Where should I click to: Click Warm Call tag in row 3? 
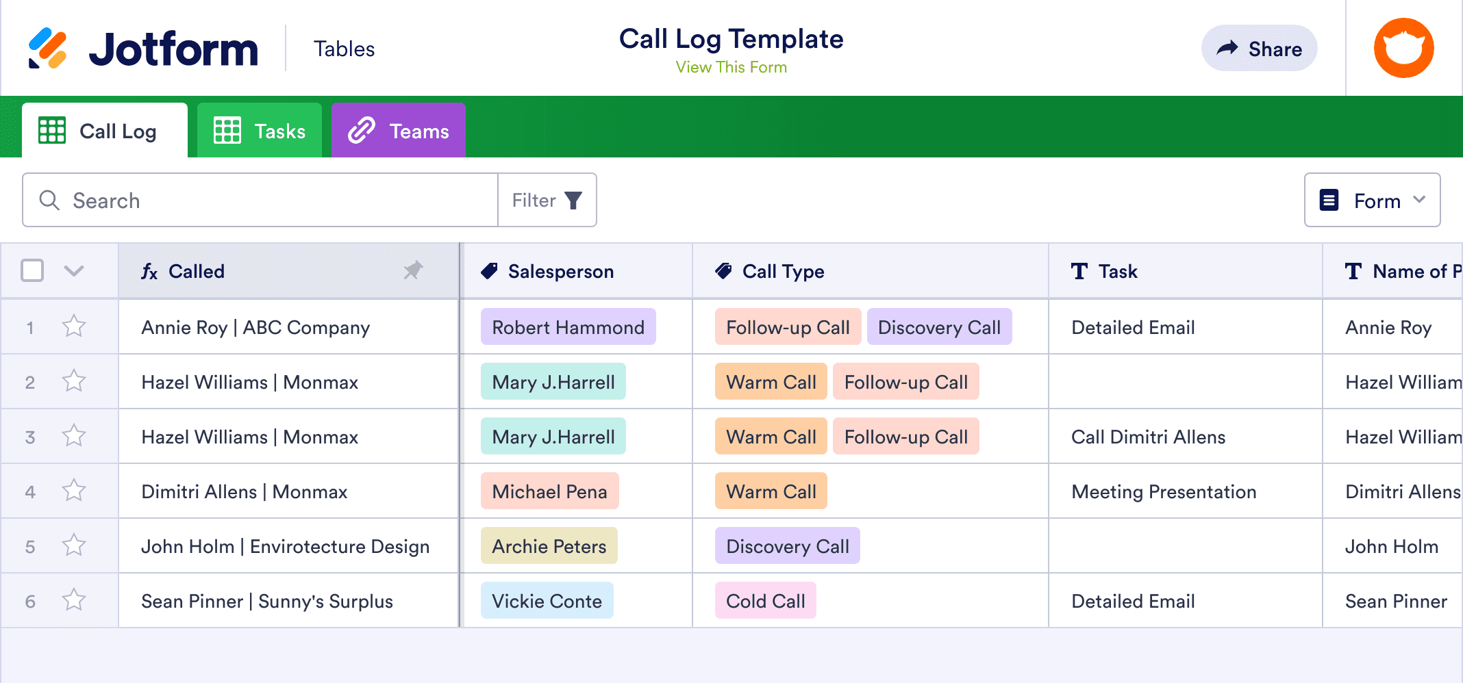pos(771,436)
